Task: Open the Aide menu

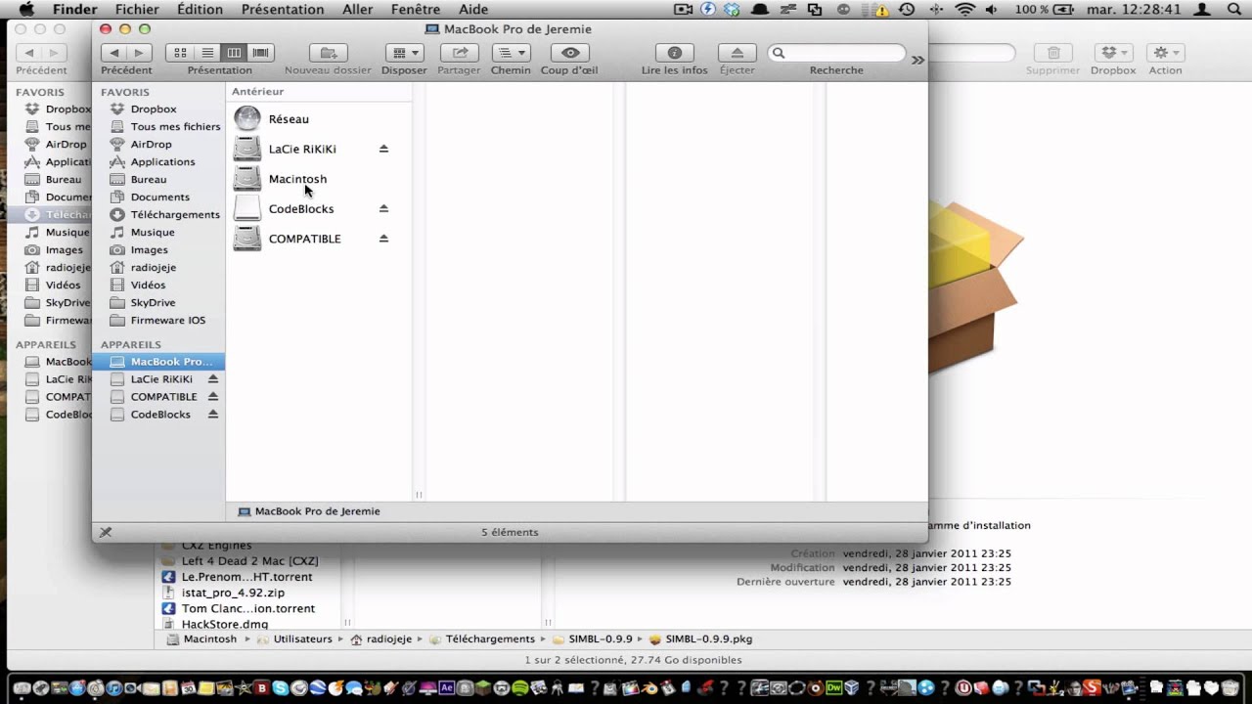Action: click(x=473, y=10)
